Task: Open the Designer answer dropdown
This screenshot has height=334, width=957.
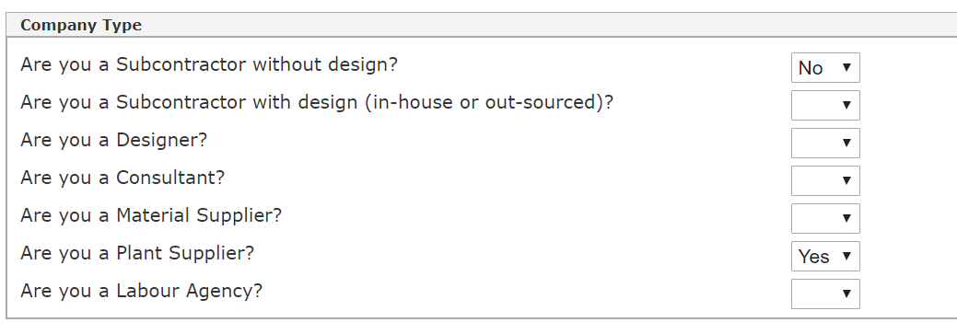Action: 825,144
